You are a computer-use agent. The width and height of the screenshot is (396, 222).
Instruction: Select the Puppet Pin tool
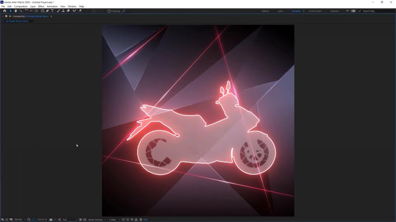pos(80,11)
